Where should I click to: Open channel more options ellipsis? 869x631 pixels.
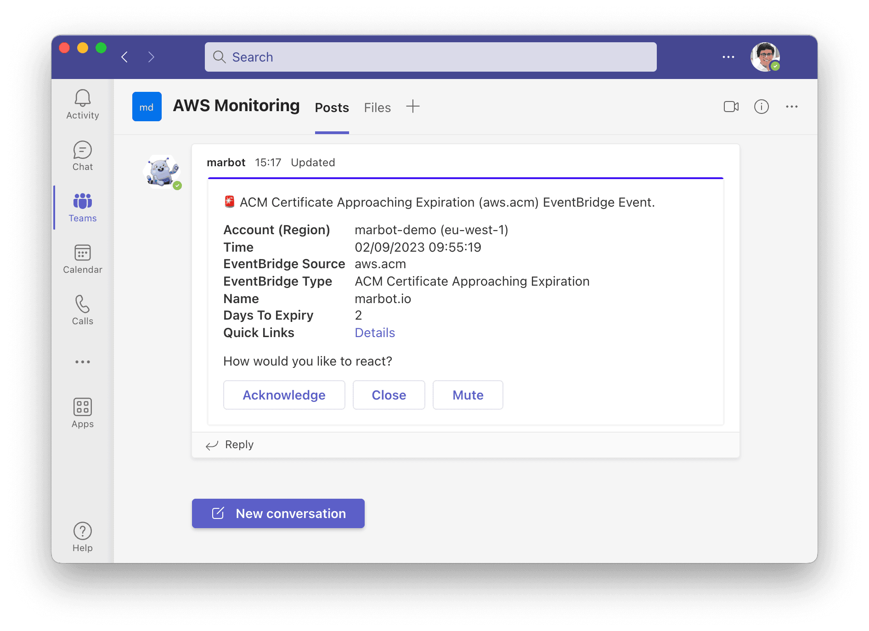tap(792, 107)
